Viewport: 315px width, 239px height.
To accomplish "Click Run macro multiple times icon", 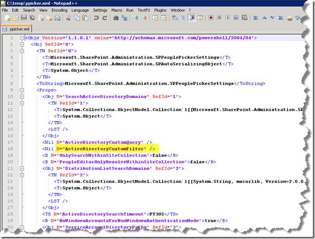I will (236, 18).
